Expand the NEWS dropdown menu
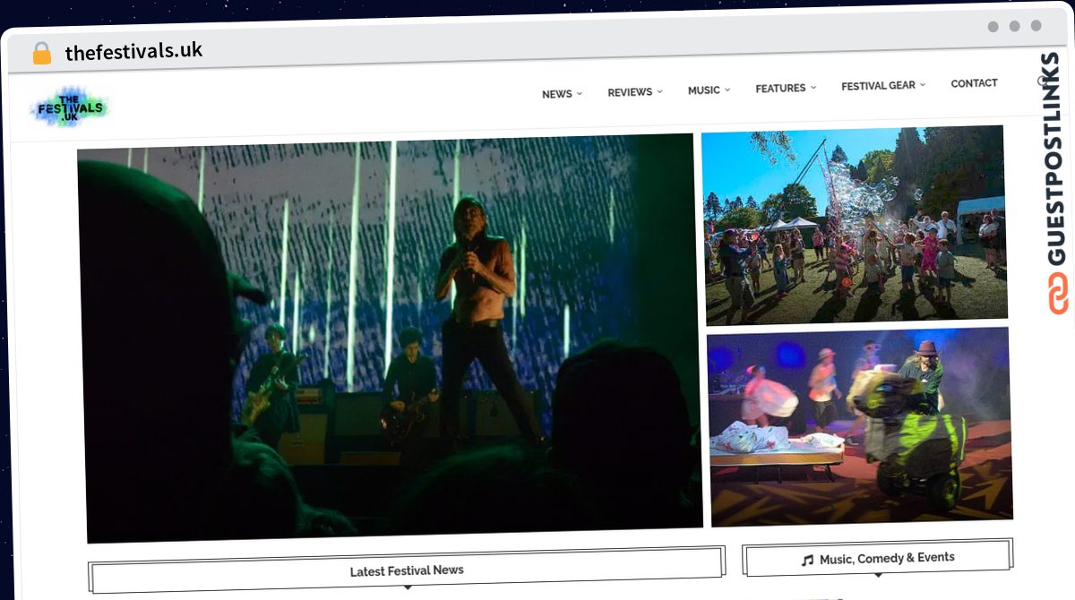This screenshot has height=600, width=1075. pyautogui.click(x=556, y=93)
